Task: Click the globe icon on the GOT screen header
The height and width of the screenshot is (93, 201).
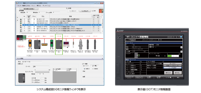Action: coord(181,37)
